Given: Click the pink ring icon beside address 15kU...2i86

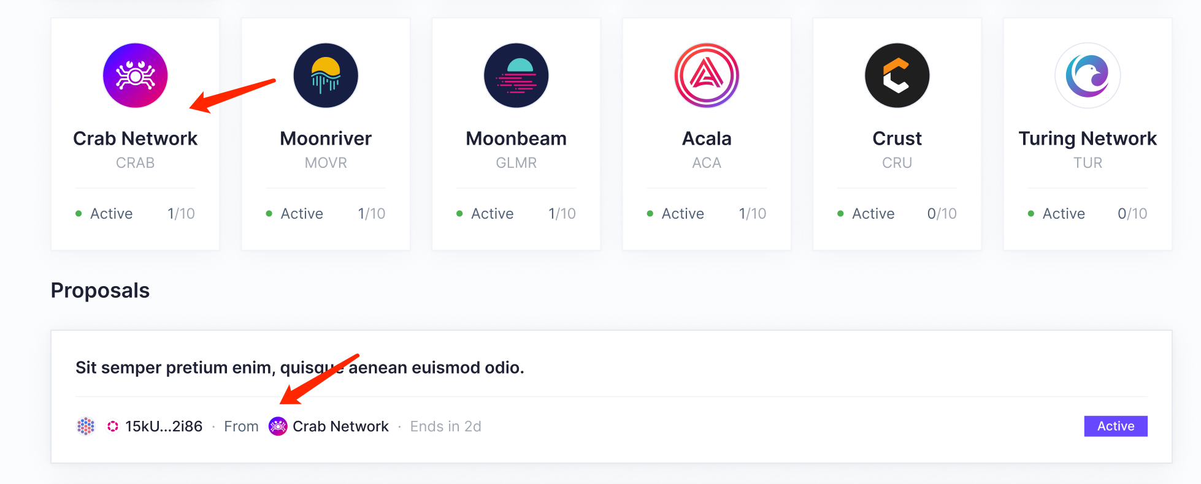Looking at the screenshot, I should click(x=113, y=426).
